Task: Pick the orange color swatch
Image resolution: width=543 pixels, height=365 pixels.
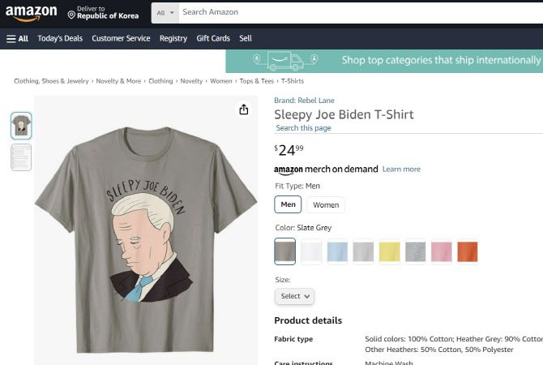Action: click(468, 251)
